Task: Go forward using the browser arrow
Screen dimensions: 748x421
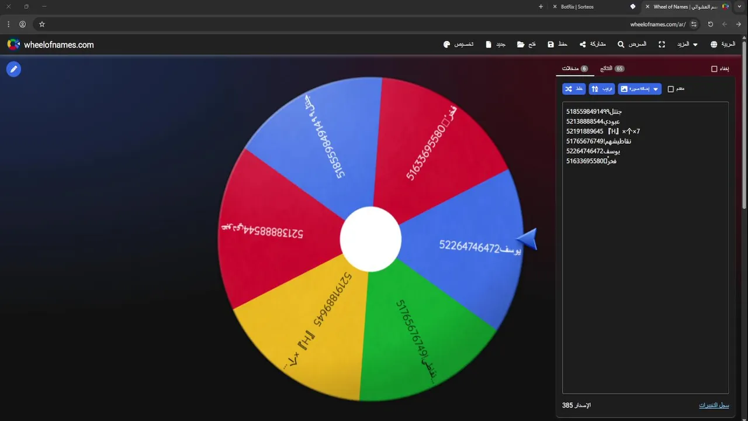Action: pyautogui.click(x=725, y=24)
